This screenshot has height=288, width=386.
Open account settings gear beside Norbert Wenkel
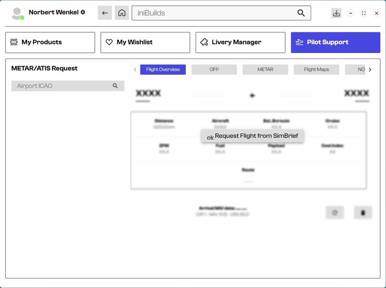coord(83,12)
